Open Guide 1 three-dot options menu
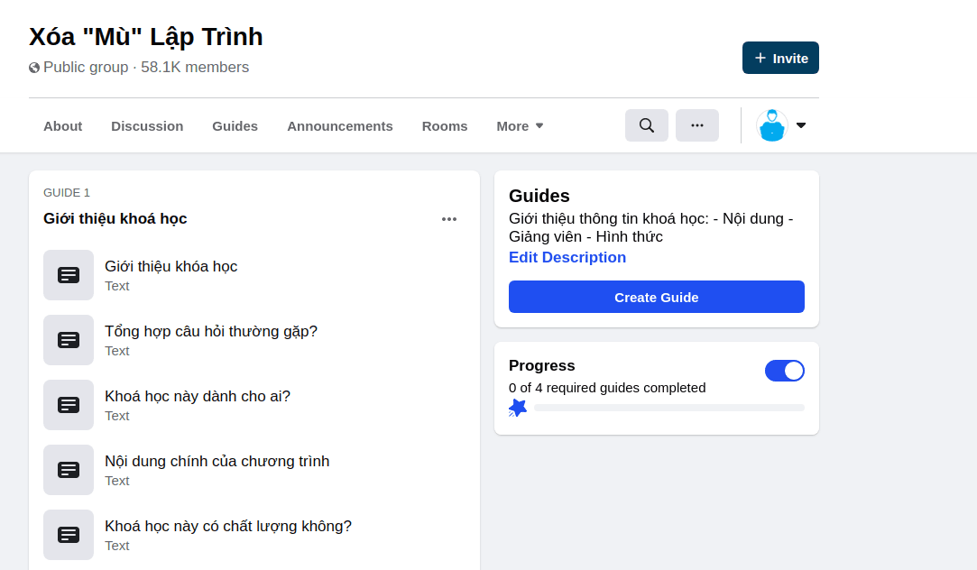Image resolution: width=977 pixels, height=570 pixels. (x=448, y=219)
